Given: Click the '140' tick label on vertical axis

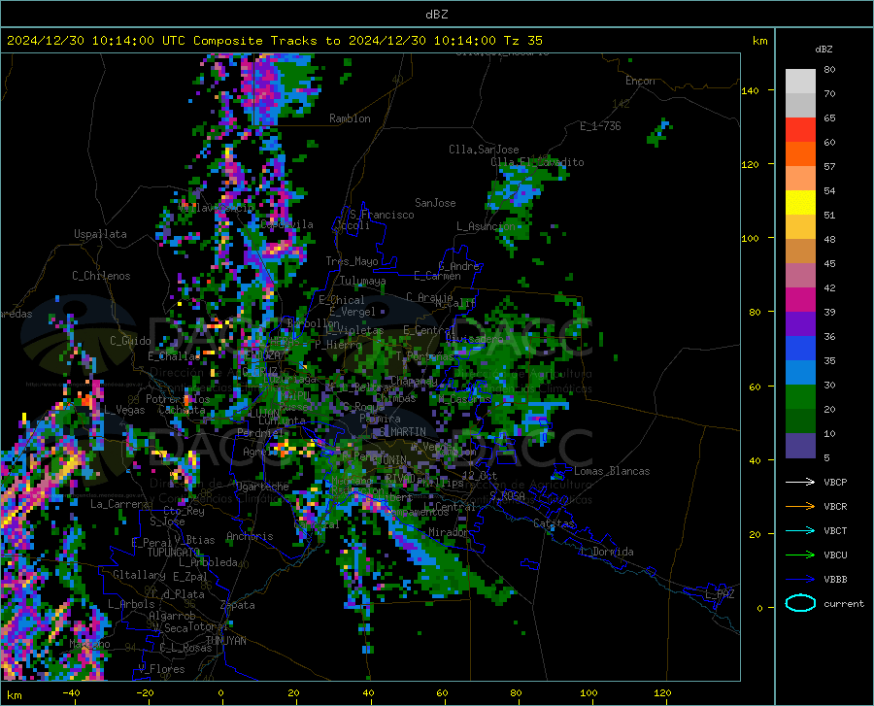Looking at the screenshot, I should point(751,91).
